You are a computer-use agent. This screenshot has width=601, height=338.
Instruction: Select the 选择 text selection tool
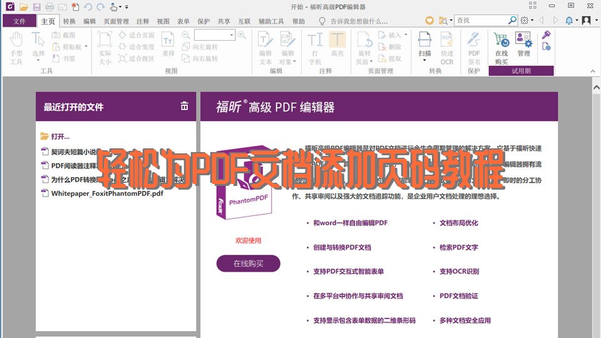pos(38,48)
